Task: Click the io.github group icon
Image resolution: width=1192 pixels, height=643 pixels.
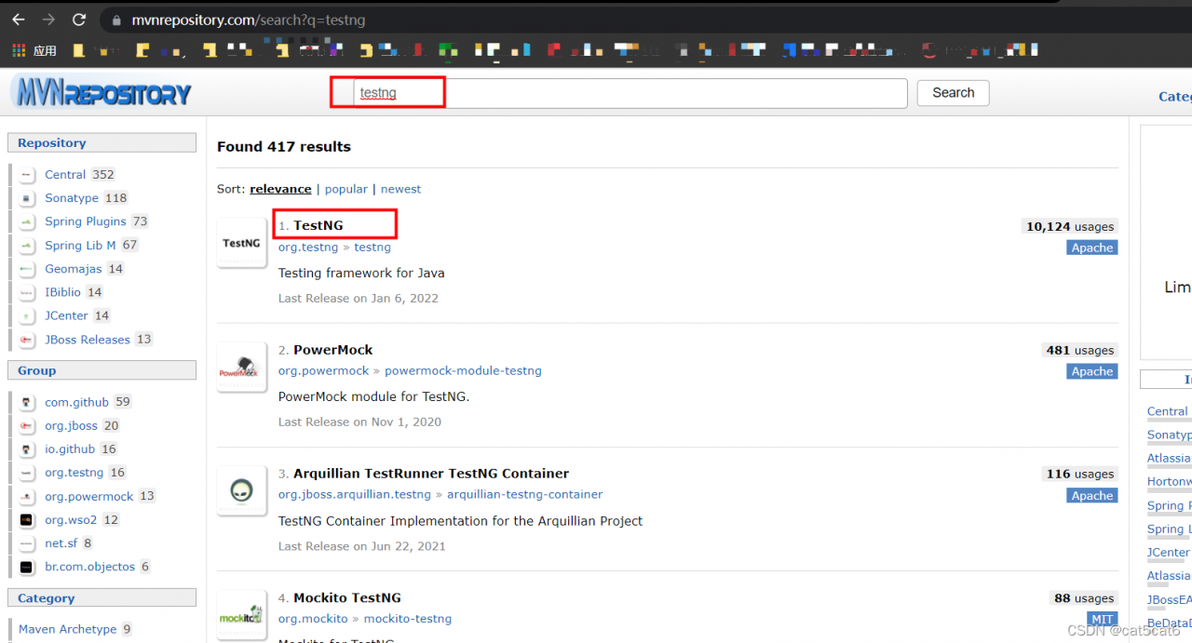Action: click(27, 449)
